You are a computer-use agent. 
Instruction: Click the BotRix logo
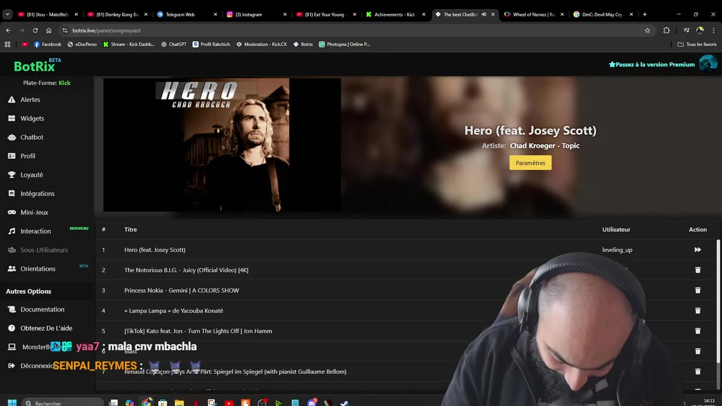(34, 66)
